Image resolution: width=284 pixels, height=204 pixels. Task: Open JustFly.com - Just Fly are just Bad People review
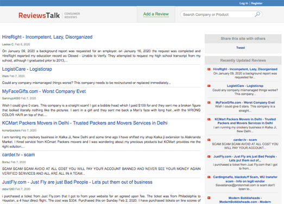(x=77, y=182)
